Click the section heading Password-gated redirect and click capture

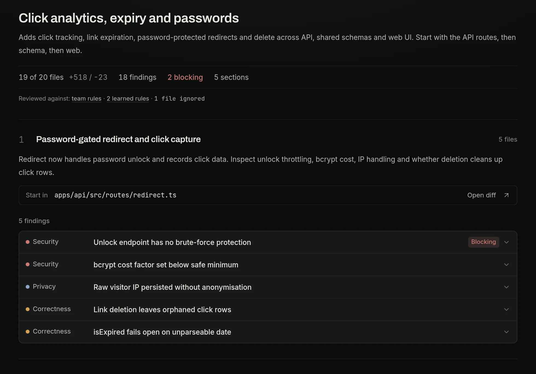tap(118, 139)
